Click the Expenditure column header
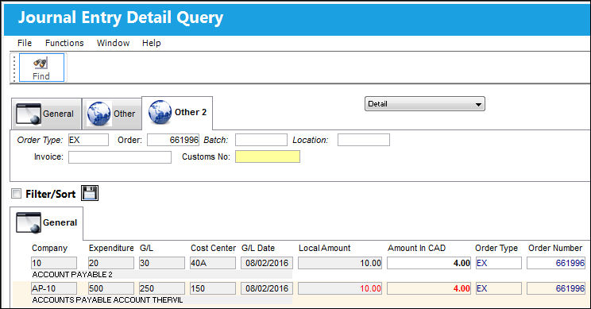Viewport: 591px width, 309px height. (x=111, y=249)
